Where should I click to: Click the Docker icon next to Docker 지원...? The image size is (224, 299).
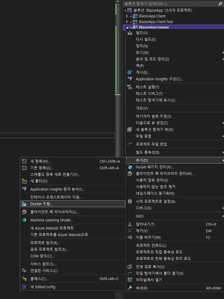(x=24, y=204)
